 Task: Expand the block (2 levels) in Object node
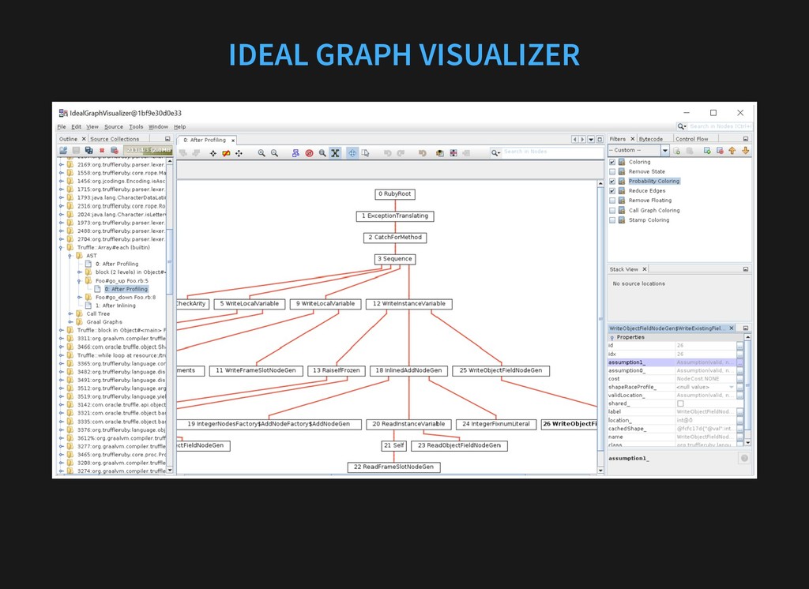coord(80,272)
